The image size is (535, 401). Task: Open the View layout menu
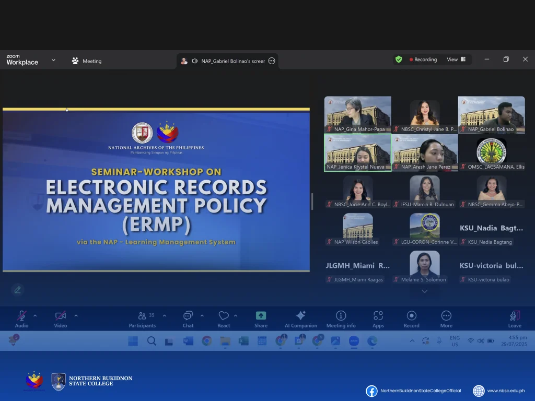(x=456, y=60)
